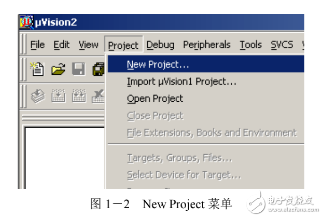Select Open Project menu entry

point(155,99)
